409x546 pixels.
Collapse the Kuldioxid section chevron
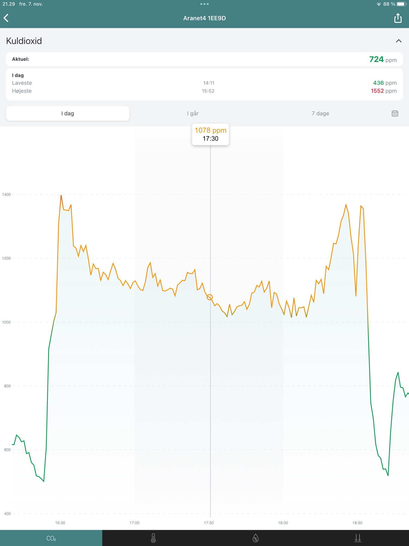[x=398, y=41]
